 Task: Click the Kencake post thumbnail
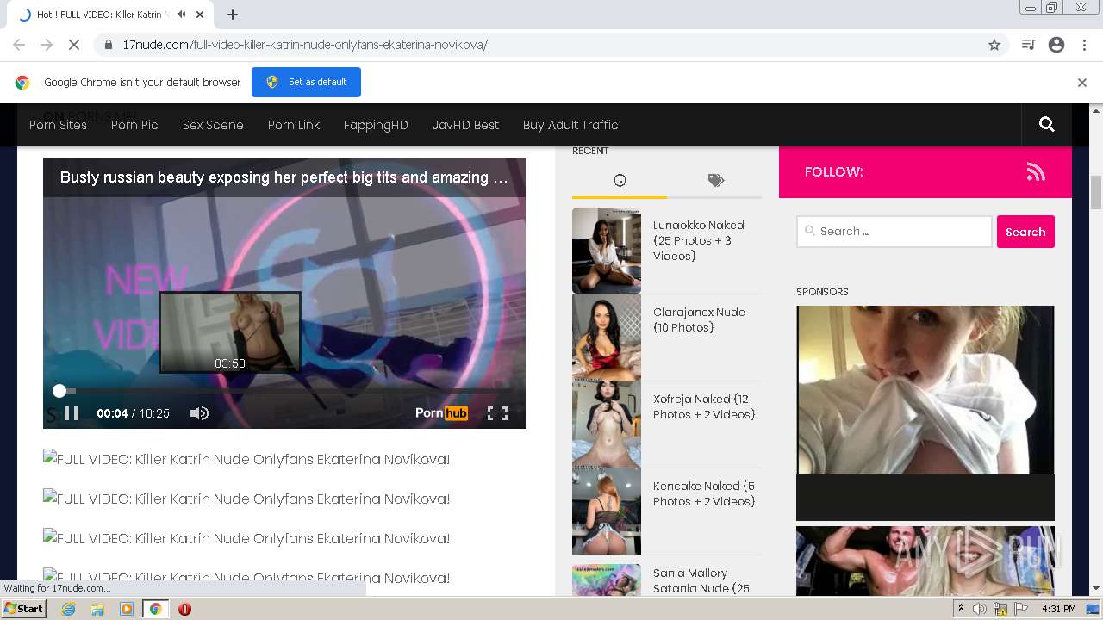coord(607,512)
